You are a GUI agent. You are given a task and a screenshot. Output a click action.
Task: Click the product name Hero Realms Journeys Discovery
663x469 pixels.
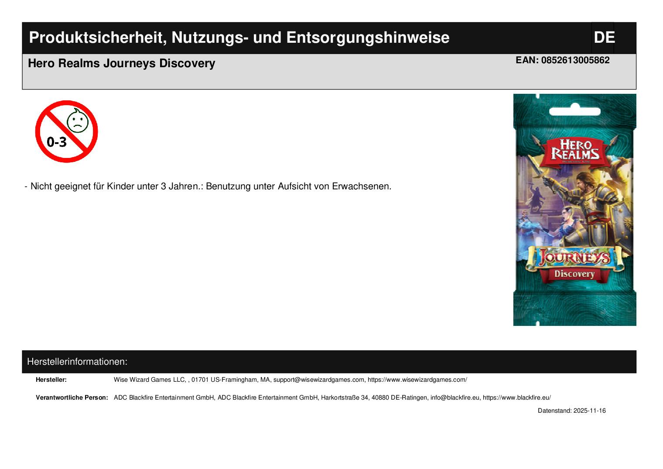click(121, 64)
